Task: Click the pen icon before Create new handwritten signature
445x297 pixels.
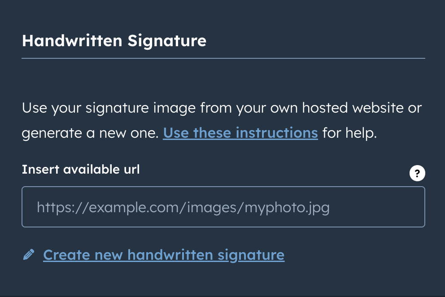Action: click(x=29, y=254)
